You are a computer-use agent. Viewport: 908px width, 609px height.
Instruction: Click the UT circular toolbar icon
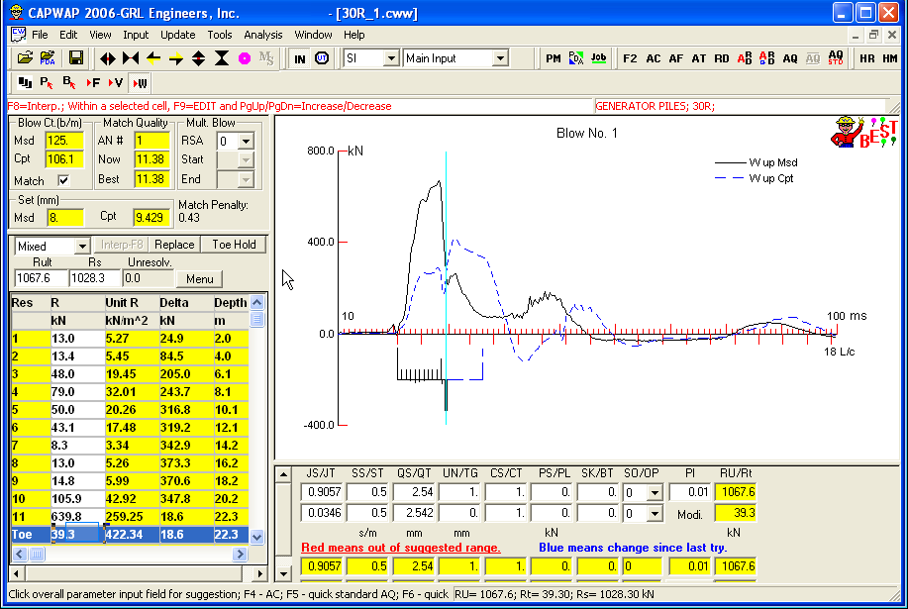pos(322,58)
